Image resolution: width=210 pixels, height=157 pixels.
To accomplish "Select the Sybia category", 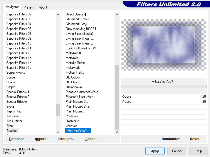I will [10, 106].
